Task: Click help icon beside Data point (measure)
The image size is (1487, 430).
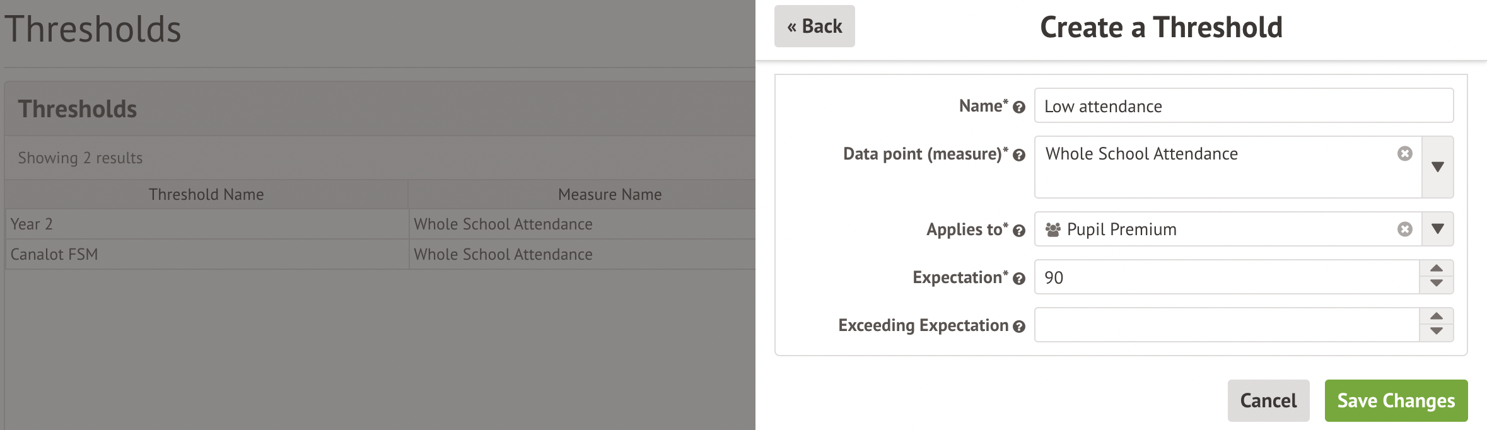Action: click(x=1018, y=155)
